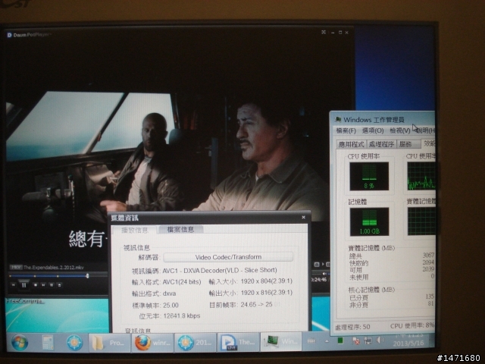This screenshot has width=485, height=364.
Task: Switch to the Task Manager Win... taskbar button
Action: click(x=281, y=342)
